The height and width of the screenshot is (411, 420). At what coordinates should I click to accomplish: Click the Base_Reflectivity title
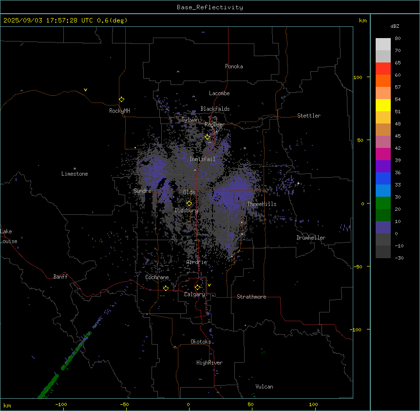(210, 7)
